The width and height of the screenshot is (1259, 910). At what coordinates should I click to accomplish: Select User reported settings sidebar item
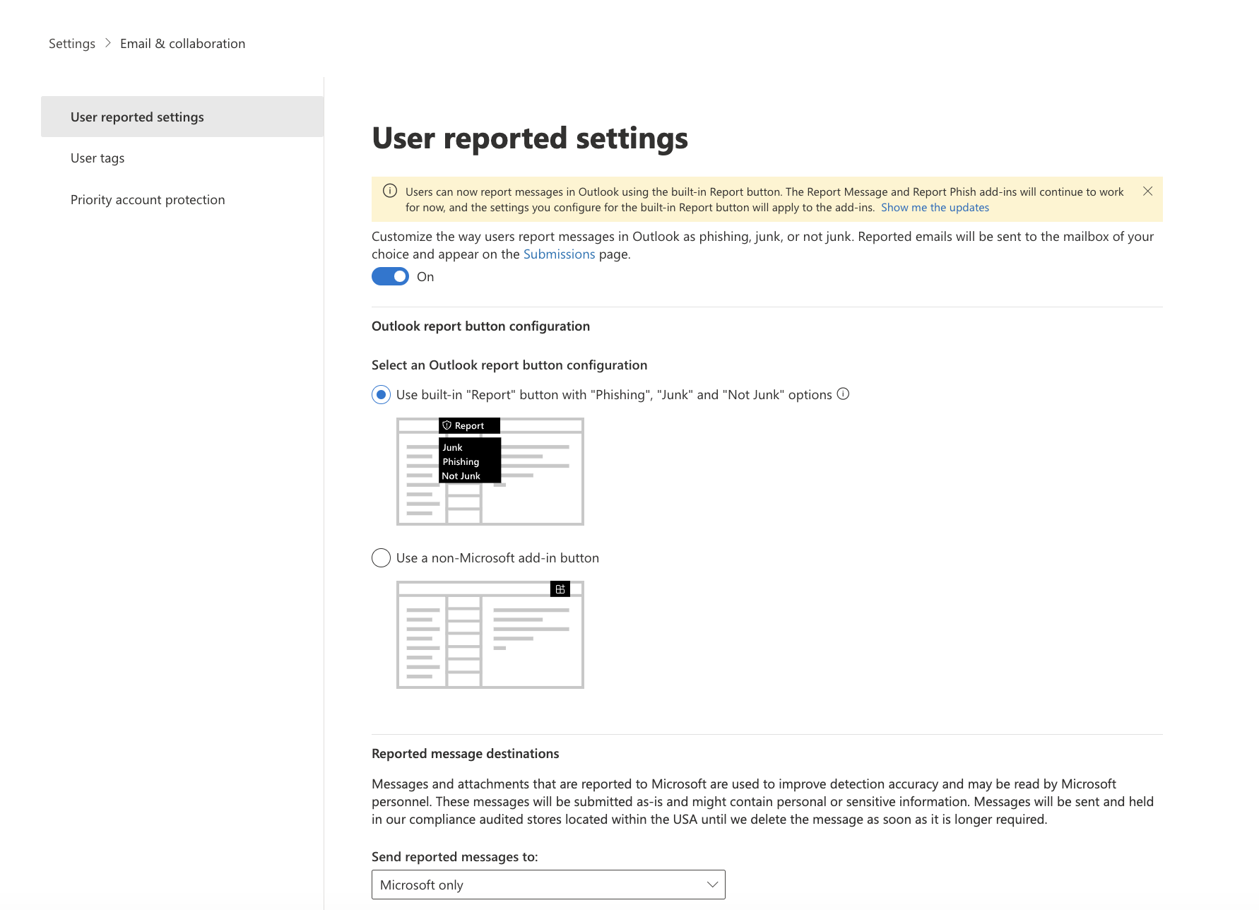tap(137, 117)
